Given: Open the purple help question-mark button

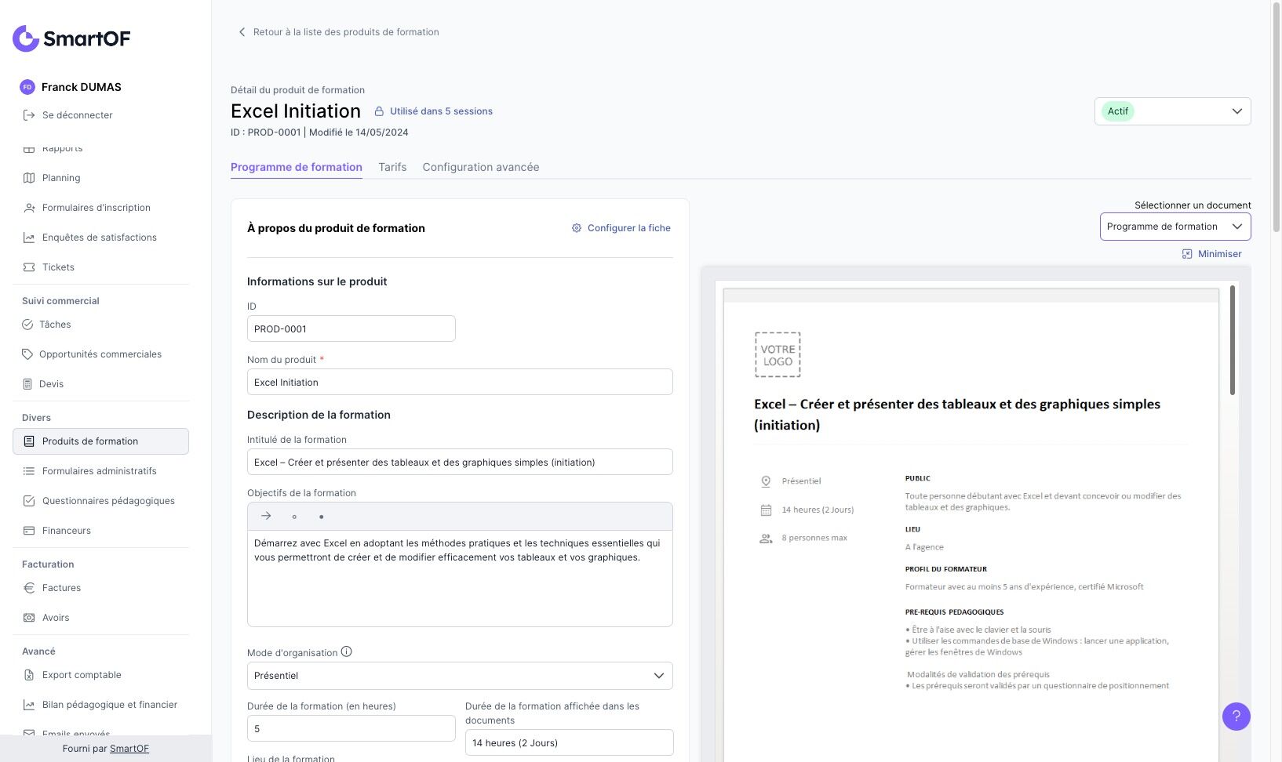Looking at the screenshot, I should [1236, 716].
